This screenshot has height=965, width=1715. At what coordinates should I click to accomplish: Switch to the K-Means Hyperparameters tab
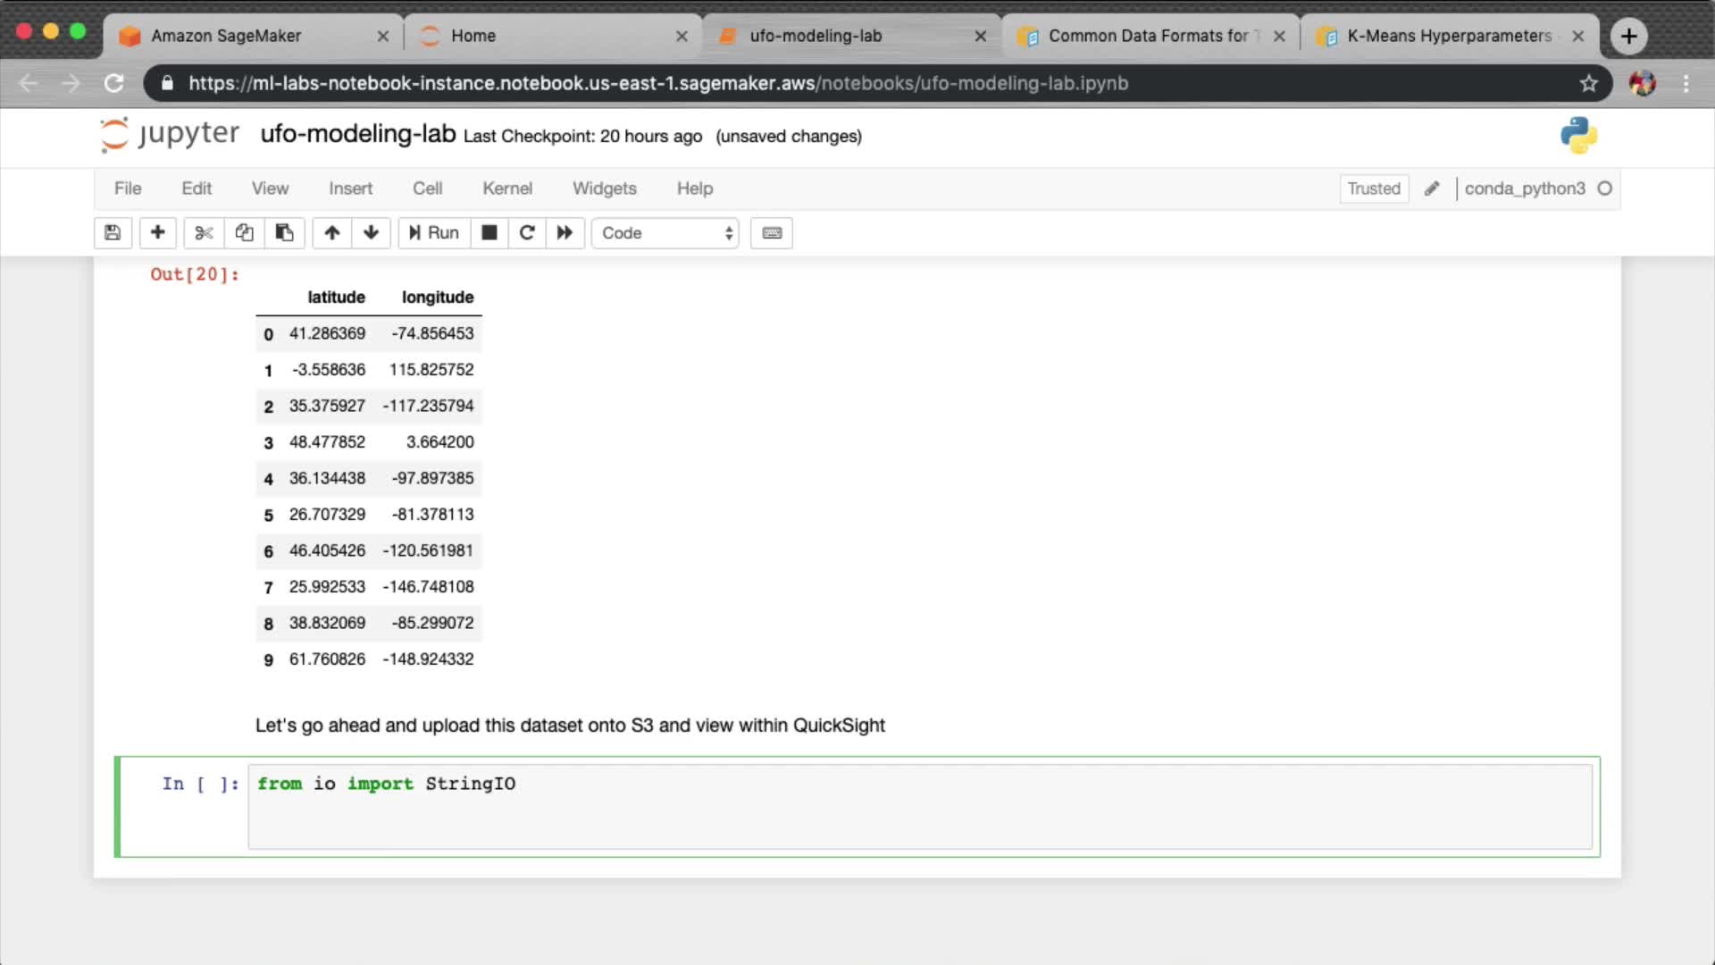pyautogui.click(x=1447, y=36)
